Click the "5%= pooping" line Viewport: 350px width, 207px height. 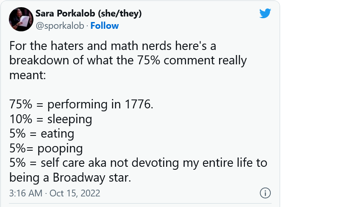pos(46,149)
